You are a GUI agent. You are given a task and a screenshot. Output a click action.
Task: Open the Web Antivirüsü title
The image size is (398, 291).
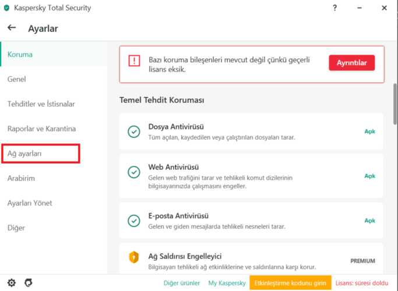(174, 167)
